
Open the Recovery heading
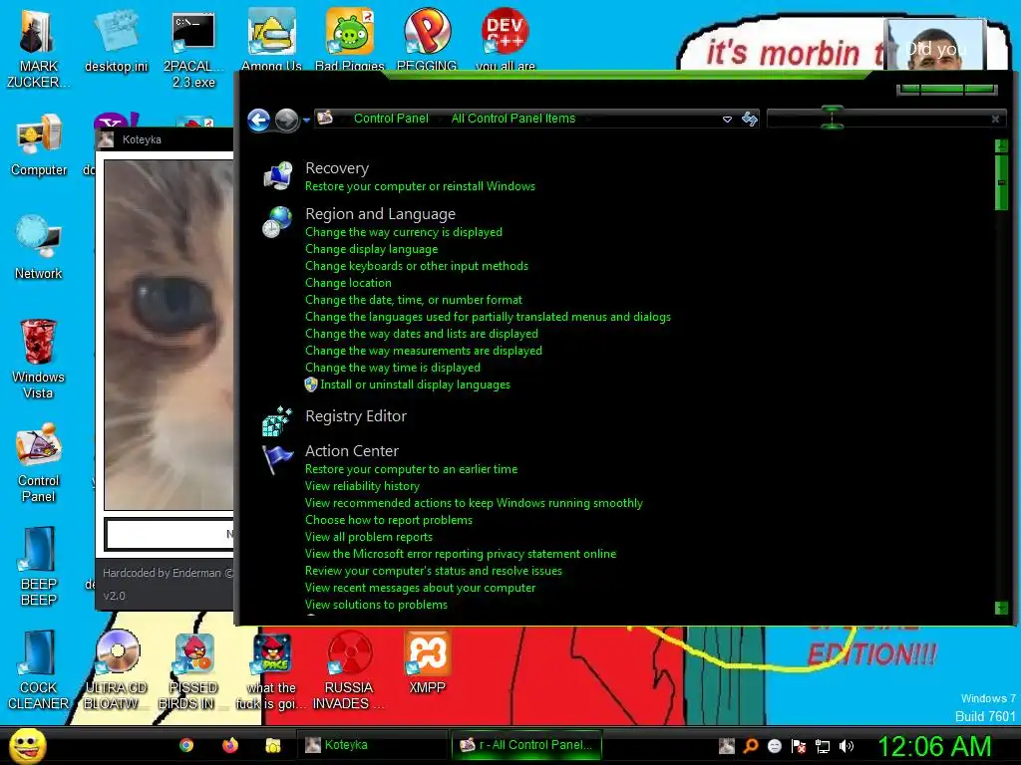pyautogui.click(x=337, y=167)
